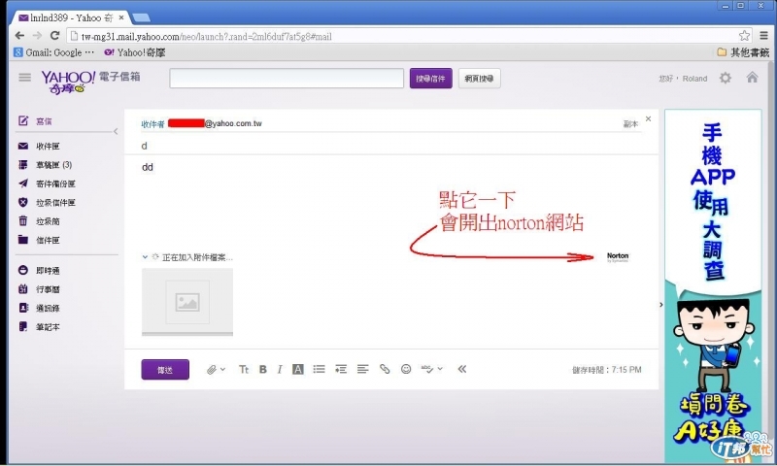Image resolution: width=777 pixels, height=466 pixels.
Task: Insert a bulleted list
Action: pyautogui.click(x=320, y=370)
